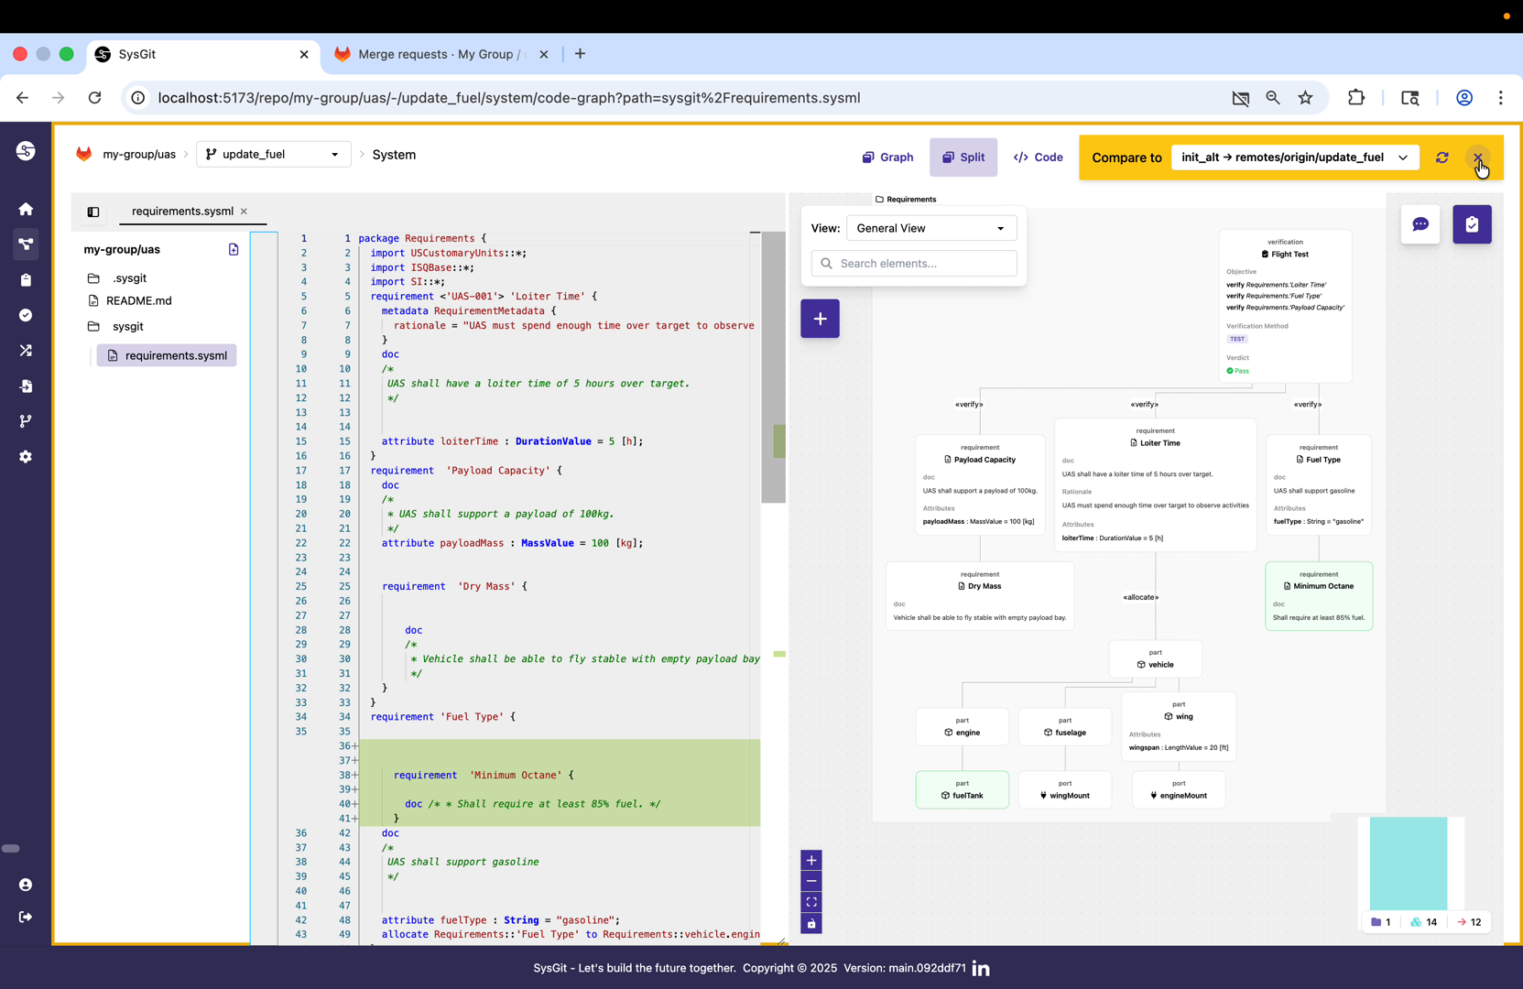Image resolution: width=1523 pixels, height=989 pixels.
Task: Switch the sidebar pill theme toggle
Action: click(12, 849)
